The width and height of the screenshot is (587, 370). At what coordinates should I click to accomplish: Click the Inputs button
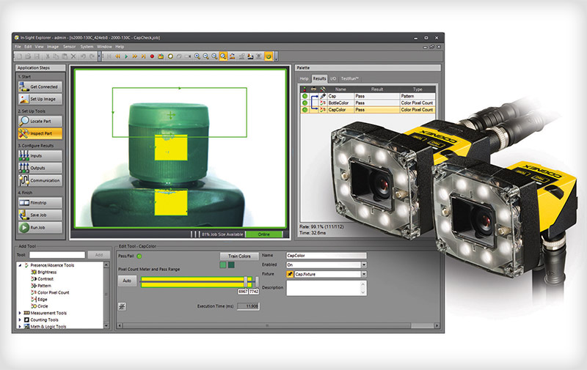tap(40, 155)
